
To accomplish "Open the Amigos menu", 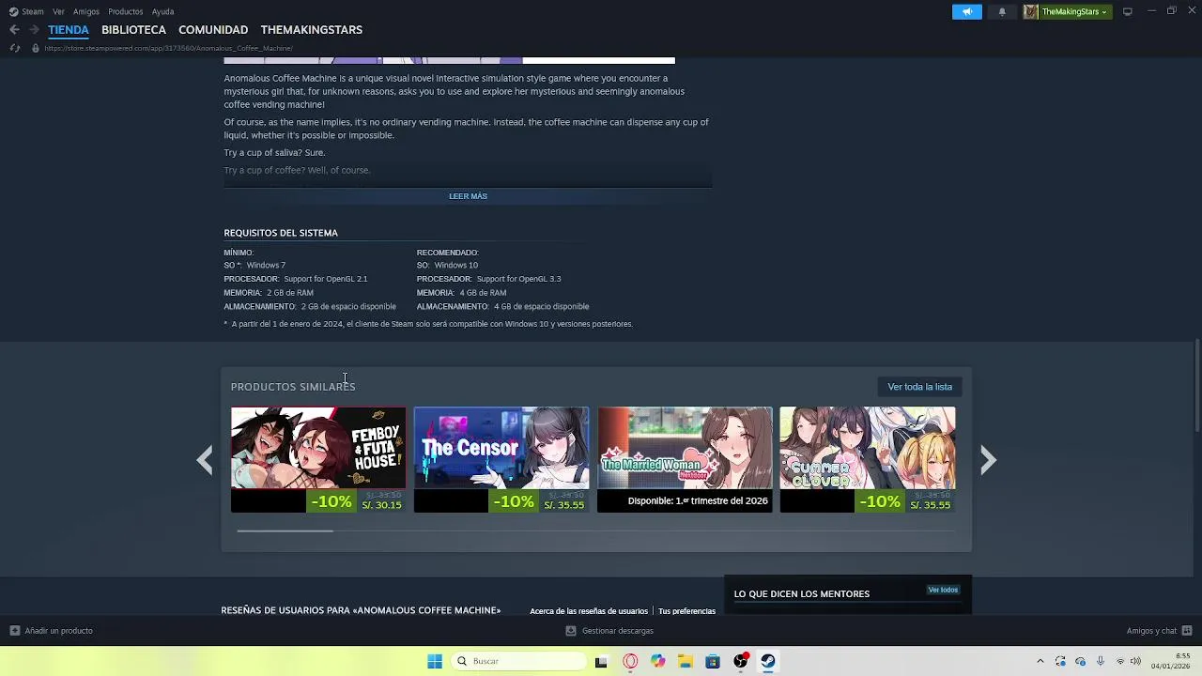I will tap(86, 11).
